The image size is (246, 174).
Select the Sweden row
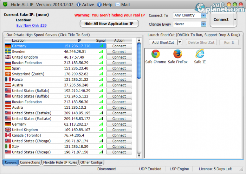click(x=56, y=52)
